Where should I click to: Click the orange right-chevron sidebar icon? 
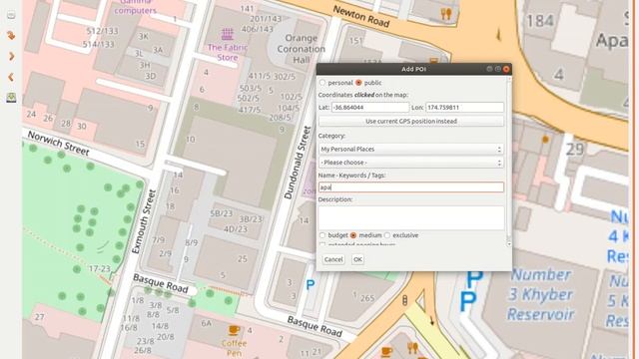(x=11, y=56)
